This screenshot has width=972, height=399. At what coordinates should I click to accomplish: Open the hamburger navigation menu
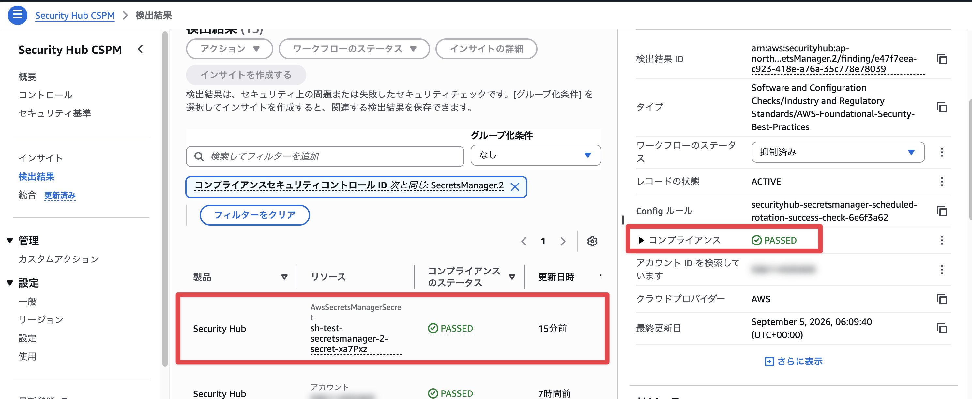pos(17,15)
